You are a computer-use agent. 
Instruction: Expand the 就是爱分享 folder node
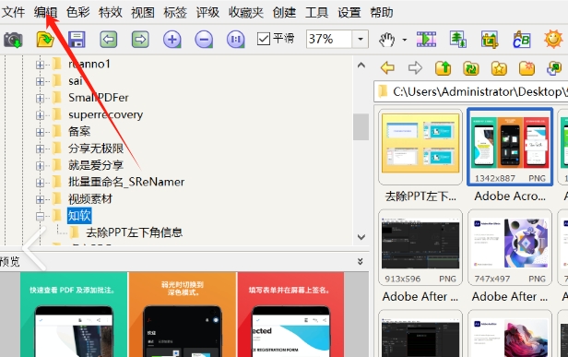point(41,166)
